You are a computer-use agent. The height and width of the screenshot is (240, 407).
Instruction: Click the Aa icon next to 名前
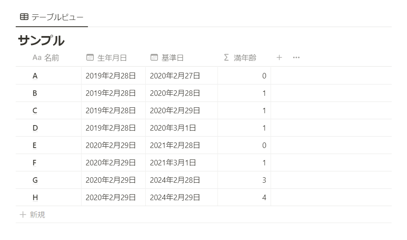[x=37, y=57]
